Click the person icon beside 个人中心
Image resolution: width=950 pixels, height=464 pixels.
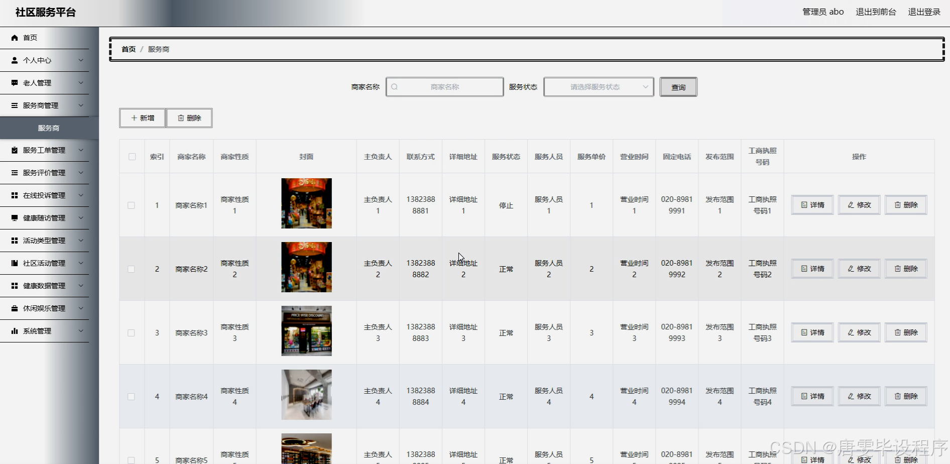pyautogui.click(x=15, y=60)
